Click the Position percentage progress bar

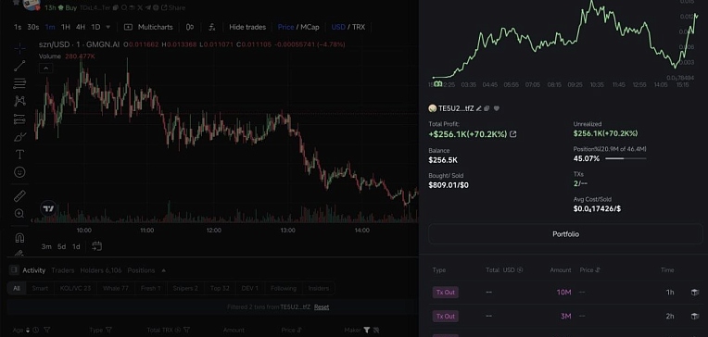[626, 158]
